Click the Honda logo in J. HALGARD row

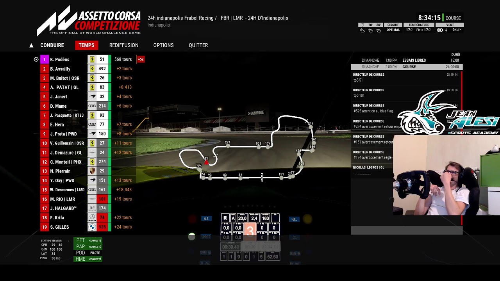[92, 208]
